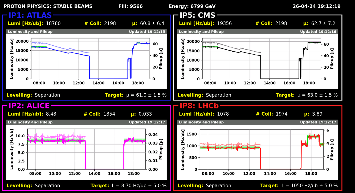Screen dimensions: 355x193
Task: Click ALICE plot Updated 19:12:17 label
Action: pyautogui.click(x=147, y=122)
